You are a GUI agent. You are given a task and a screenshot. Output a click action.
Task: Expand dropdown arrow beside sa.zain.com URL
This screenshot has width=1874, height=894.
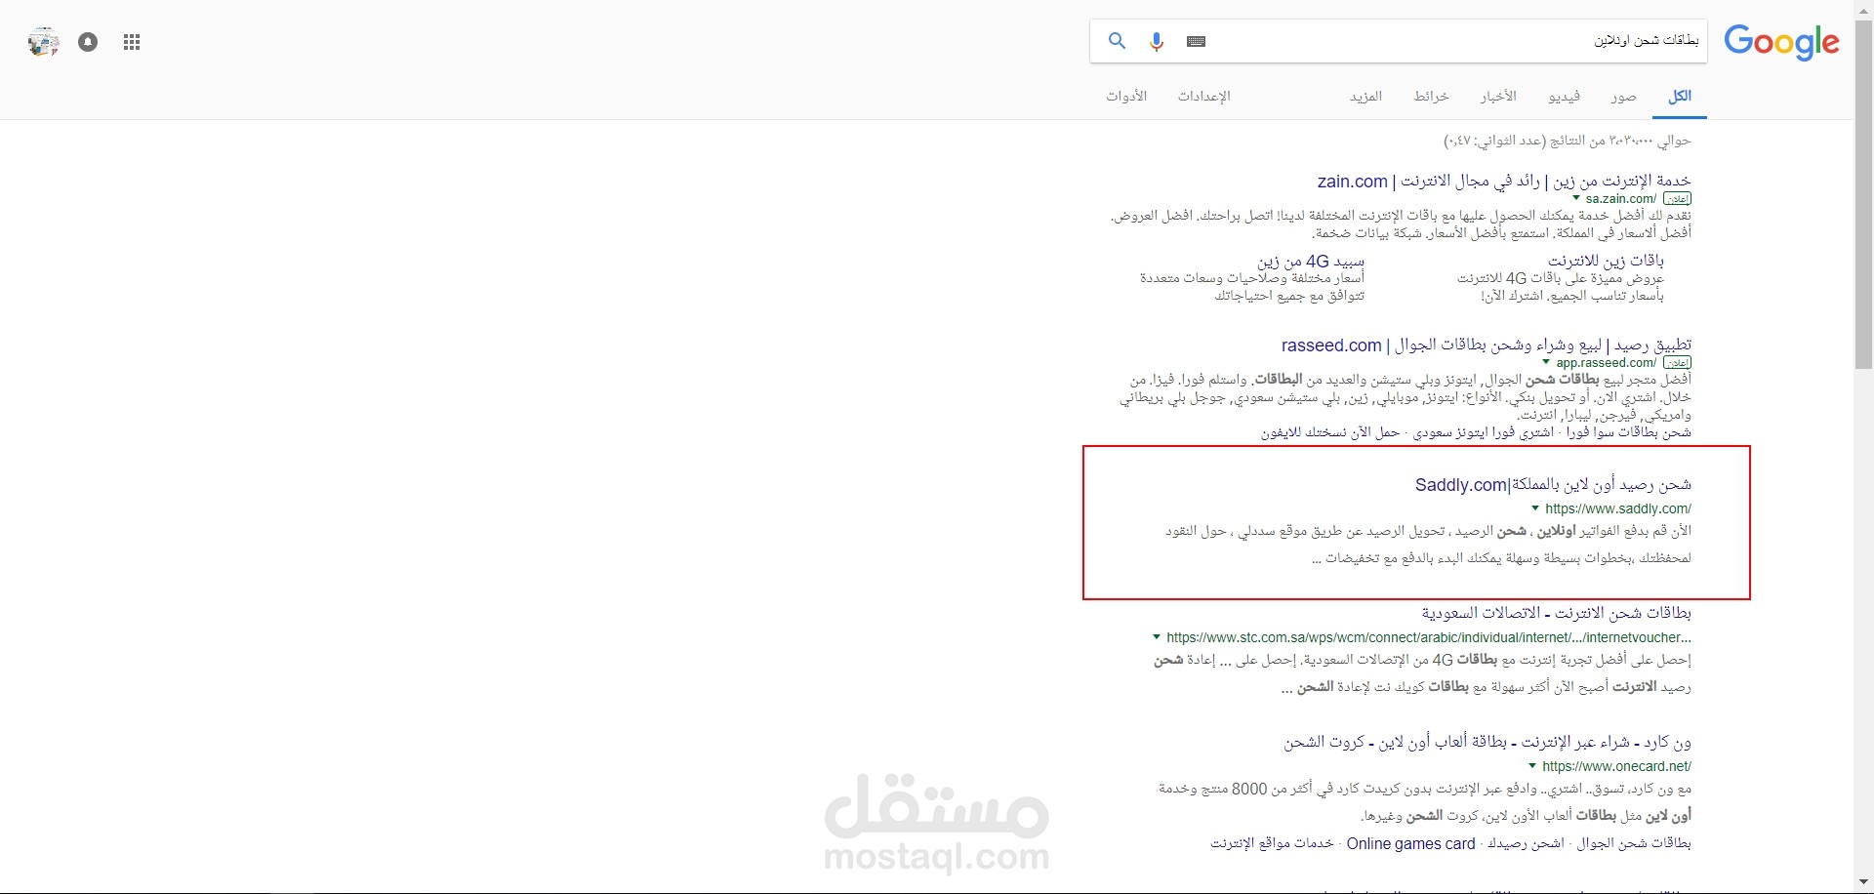1576,198
